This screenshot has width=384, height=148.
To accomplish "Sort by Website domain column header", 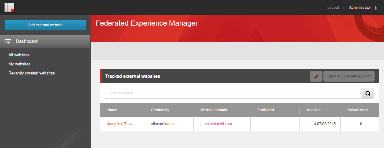I will pyautogui.click(x=213, y=110).
